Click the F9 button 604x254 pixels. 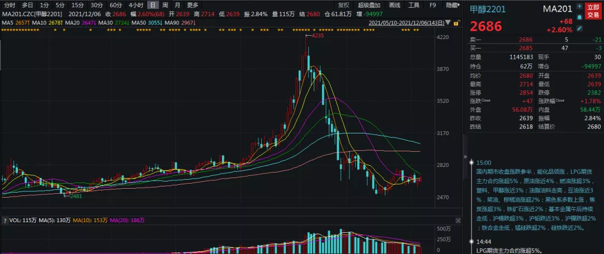433,5
